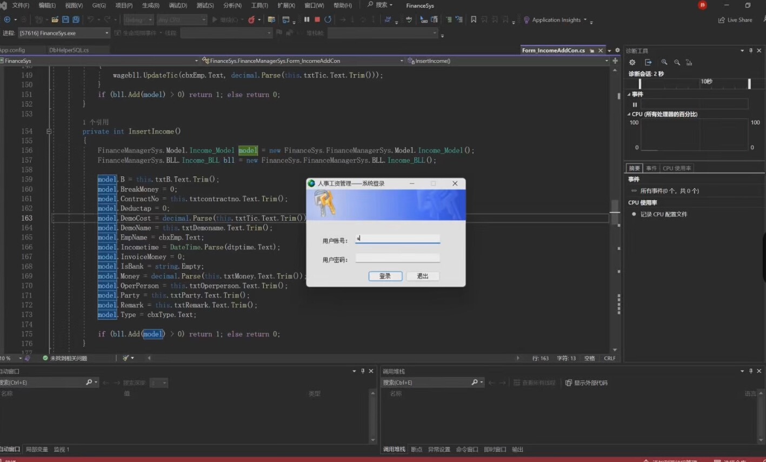Click the Restart debugging circular arrow icon
This screenshot has width=766, height=462.
pos(328,19)
